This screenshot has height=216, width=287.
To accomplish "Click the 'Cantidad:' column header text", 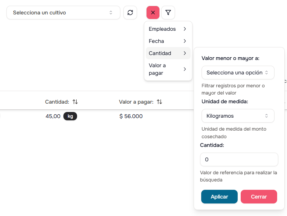I will [x=57, y=102].
